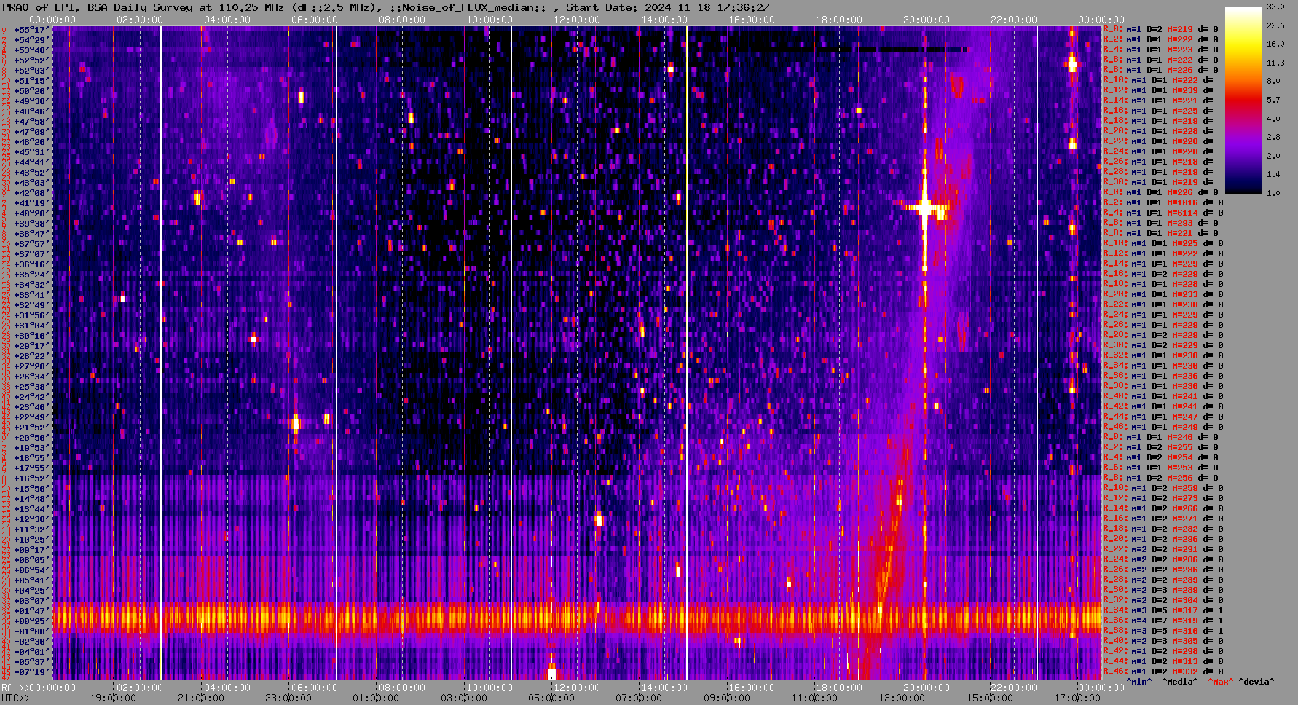The width and height of the screenshot is (1298, 705).
Task: Click the '5.7' color scale value
Action: 1273,100
